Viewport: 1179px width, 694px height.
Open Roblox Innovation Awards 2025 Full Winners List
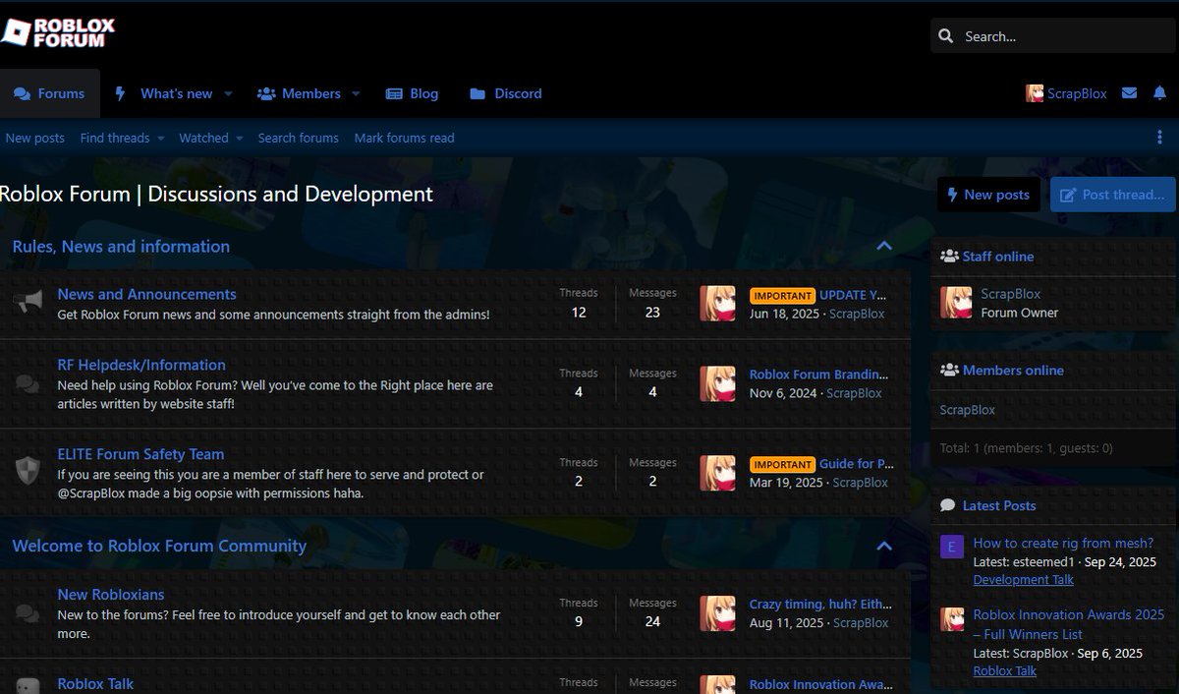(x=1069, y=624)
